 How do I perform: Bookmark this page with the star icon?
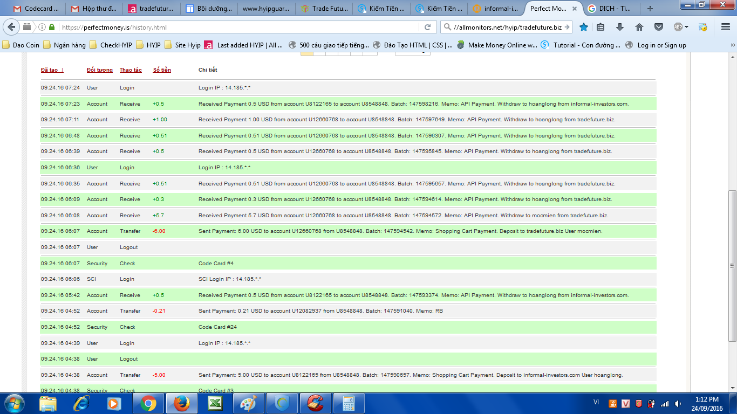(584, 27)
